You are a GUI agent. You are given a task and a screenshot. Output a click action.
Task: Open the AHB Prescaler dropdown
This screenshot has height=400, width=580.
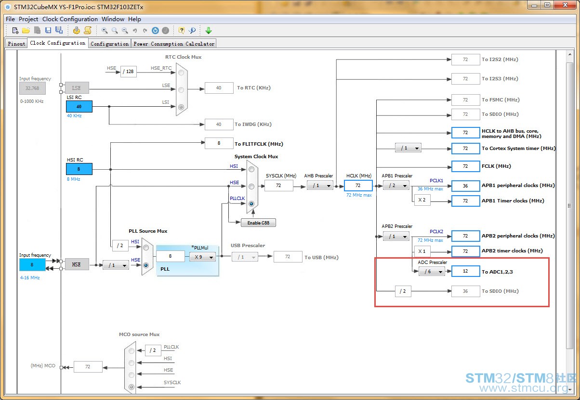[x=320, y=185]
